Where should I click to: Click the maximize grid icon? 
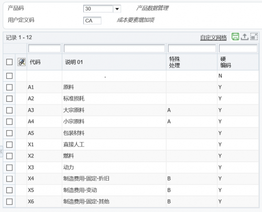(254, 37)
